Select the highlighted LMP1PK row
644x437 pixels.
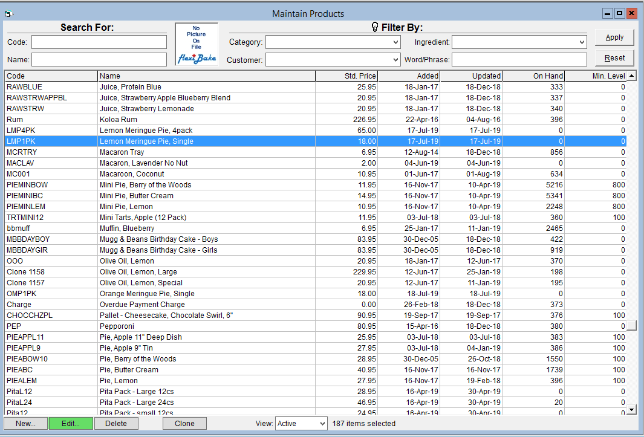click(316, 141)
